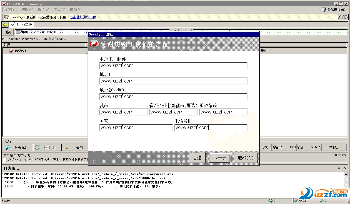Open the 帮助 menu
Image resolution: width=350 pixels, height=204 pixels.
(x=76, y=10)
